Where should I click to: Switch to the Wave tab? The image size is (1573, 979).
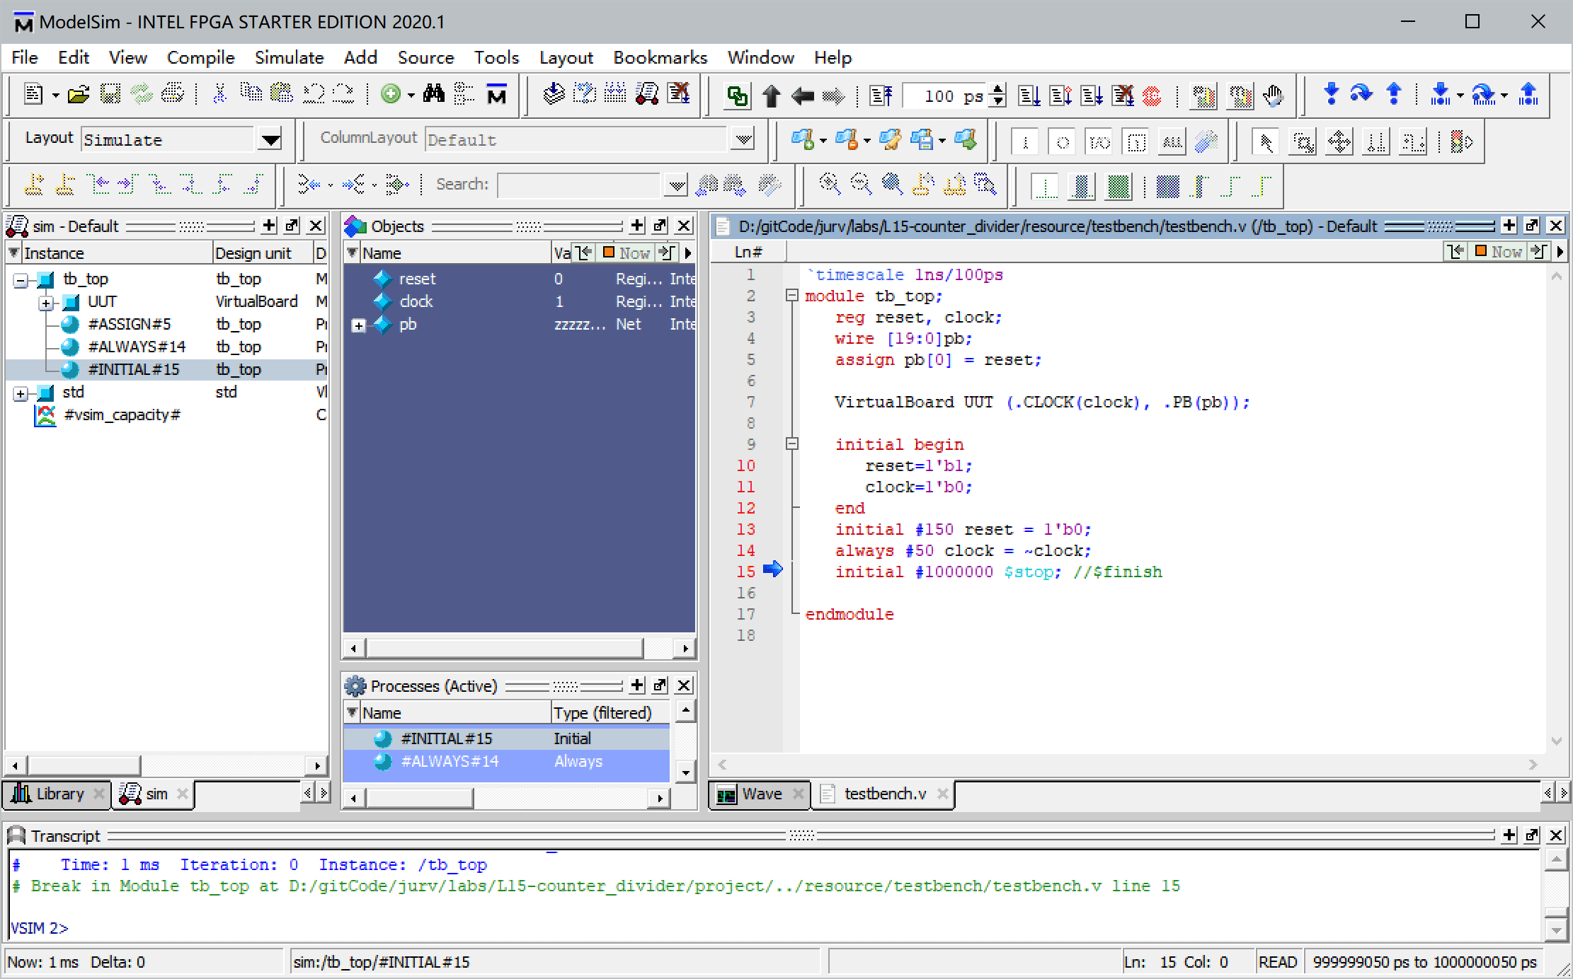tap(760, 794)
